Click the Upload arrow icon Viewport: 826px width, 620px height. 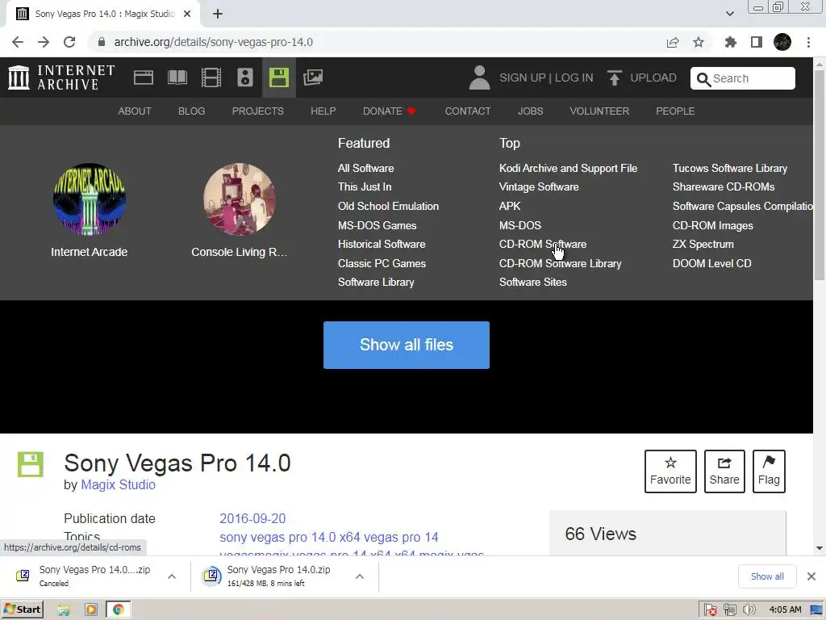pos(614,77)
